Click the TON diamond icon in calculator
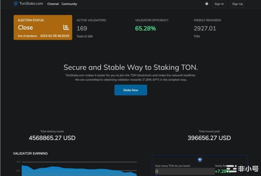261x176 pixels. coord(200,160)
